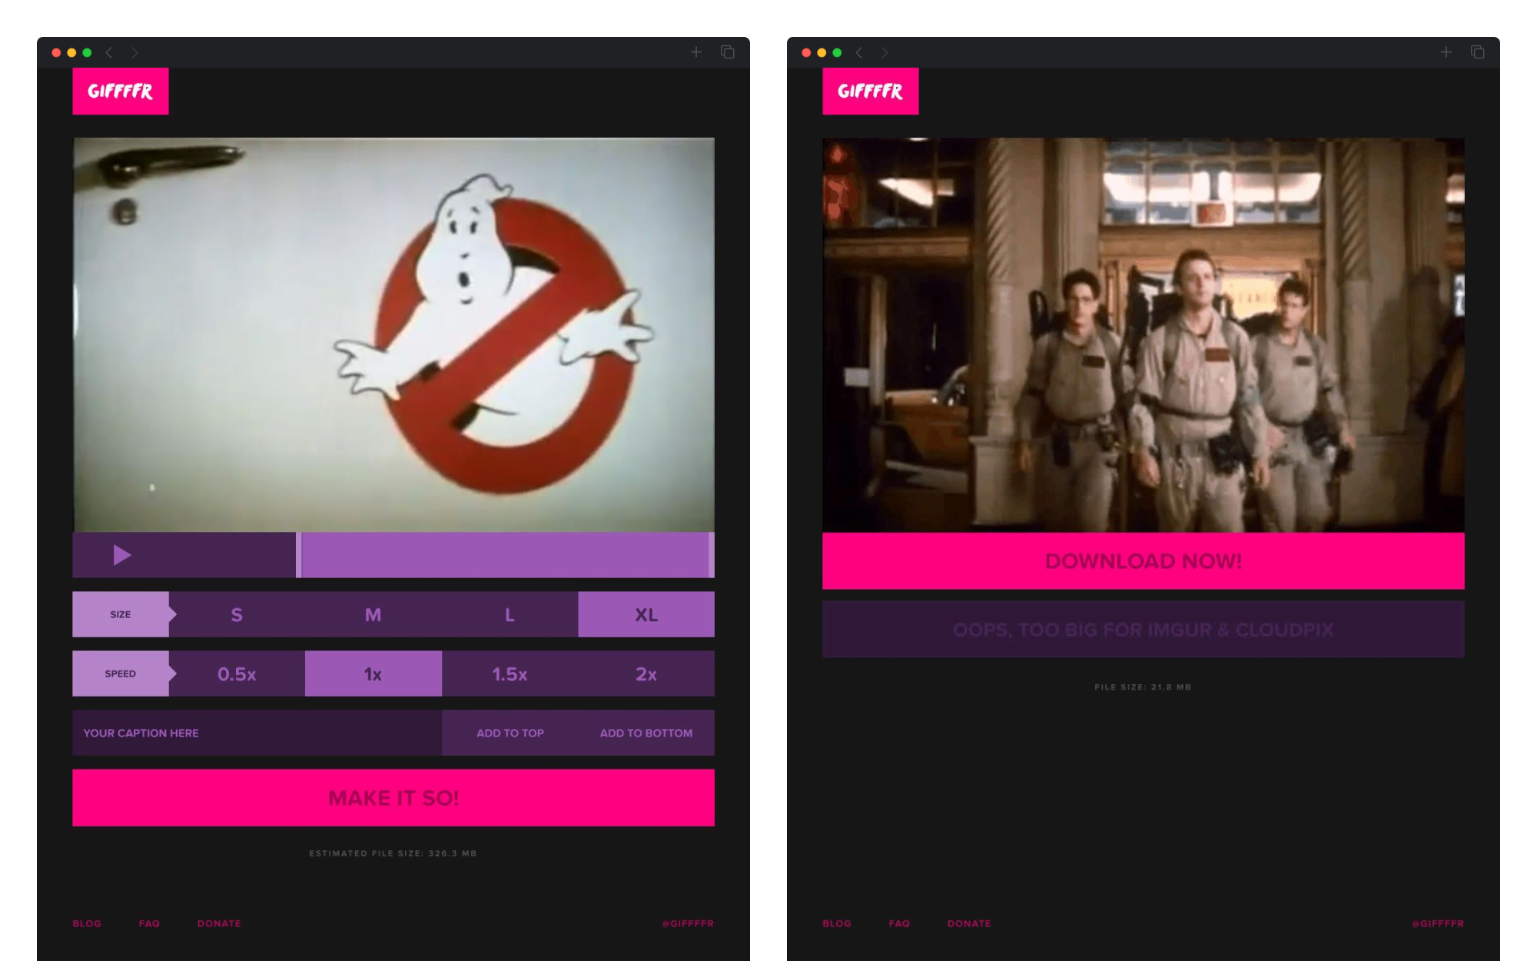Set speed to 0.5x

tap(237, 674)
